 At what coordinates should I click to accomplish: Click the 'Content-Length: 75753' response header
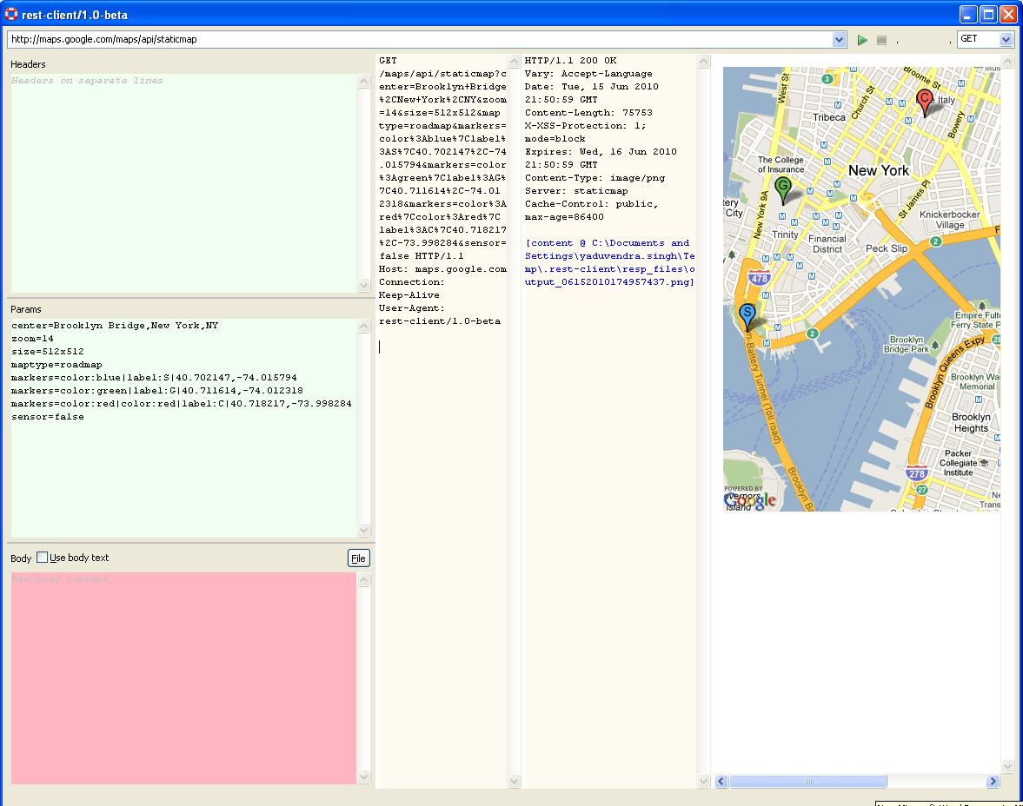tap(588, 112)
